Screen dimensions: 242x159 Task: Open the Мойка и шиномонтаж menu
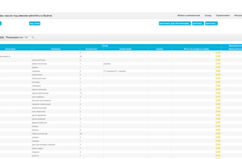click(189, 15)
